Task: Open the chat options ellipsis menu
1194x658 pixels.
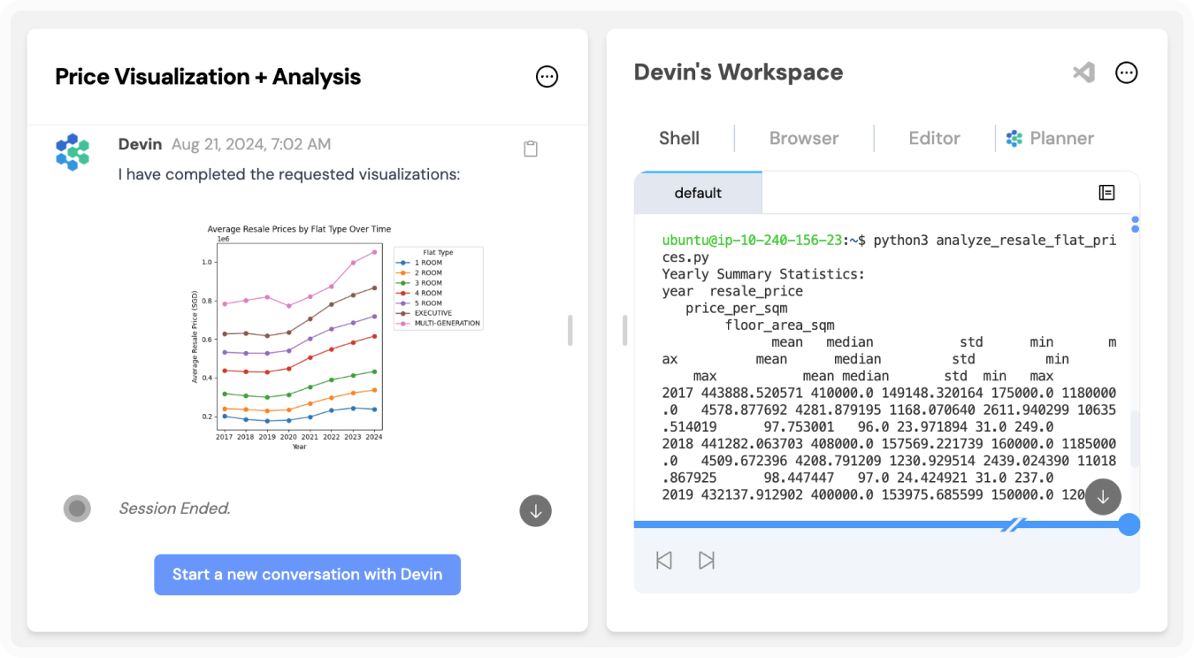Action: click(x=547, y=77)
